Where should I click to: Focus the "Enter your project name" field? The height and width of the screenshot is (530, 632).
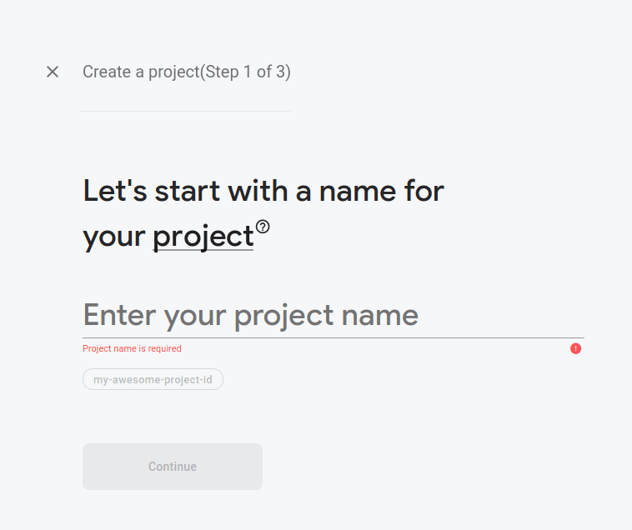333,316
